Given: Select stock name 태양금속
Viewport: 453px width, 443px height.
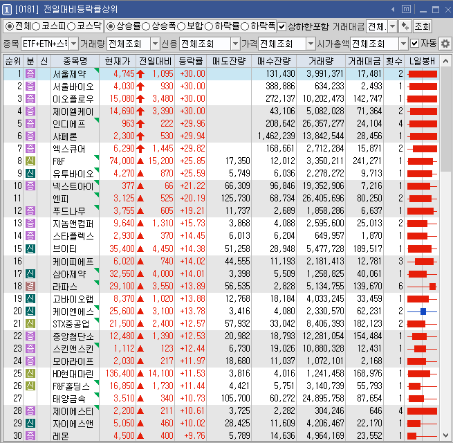Looking at the screenshot, I should [x=69, y=399].
